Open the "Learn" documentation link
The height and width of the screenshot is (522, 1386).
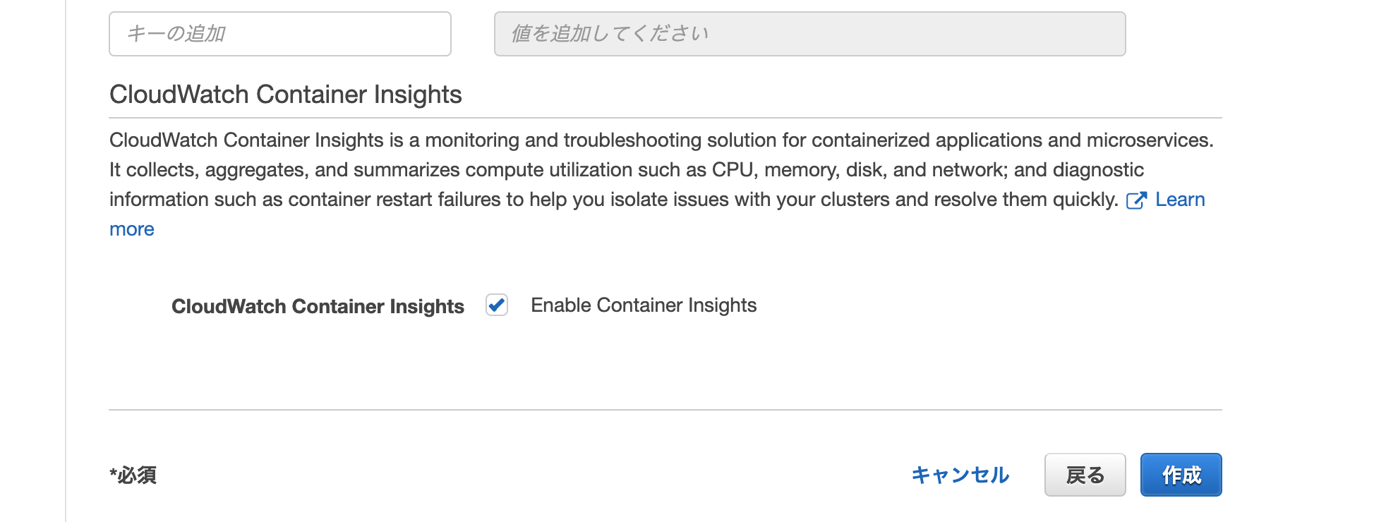click(x=1179, y=200)
